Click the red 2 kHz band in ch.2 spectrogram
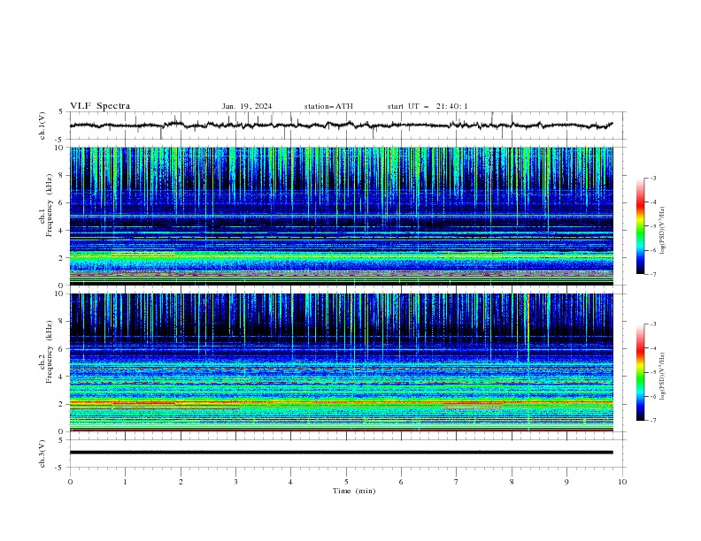This screenshot has width=701, height=541. (341, 402)
